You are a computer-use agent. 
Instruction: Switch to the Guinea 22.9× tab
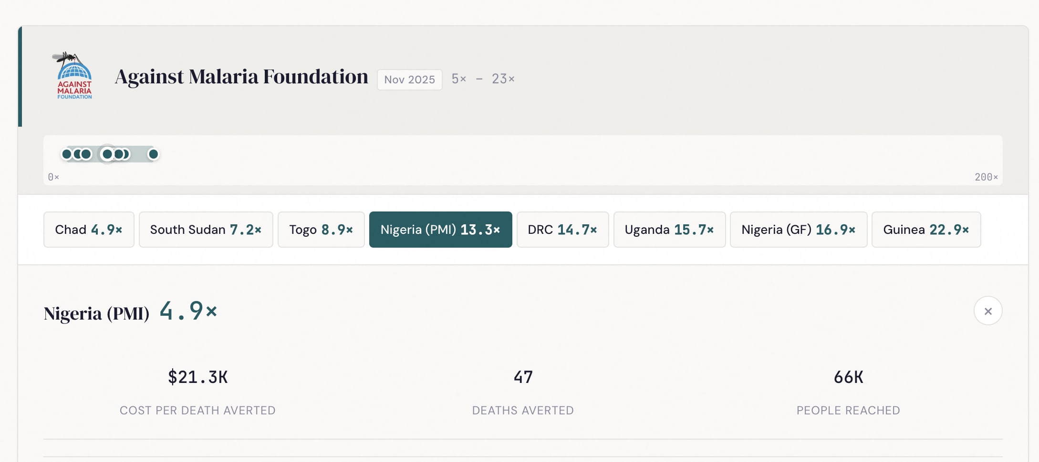pyautogui.click(x=926, y=230)
